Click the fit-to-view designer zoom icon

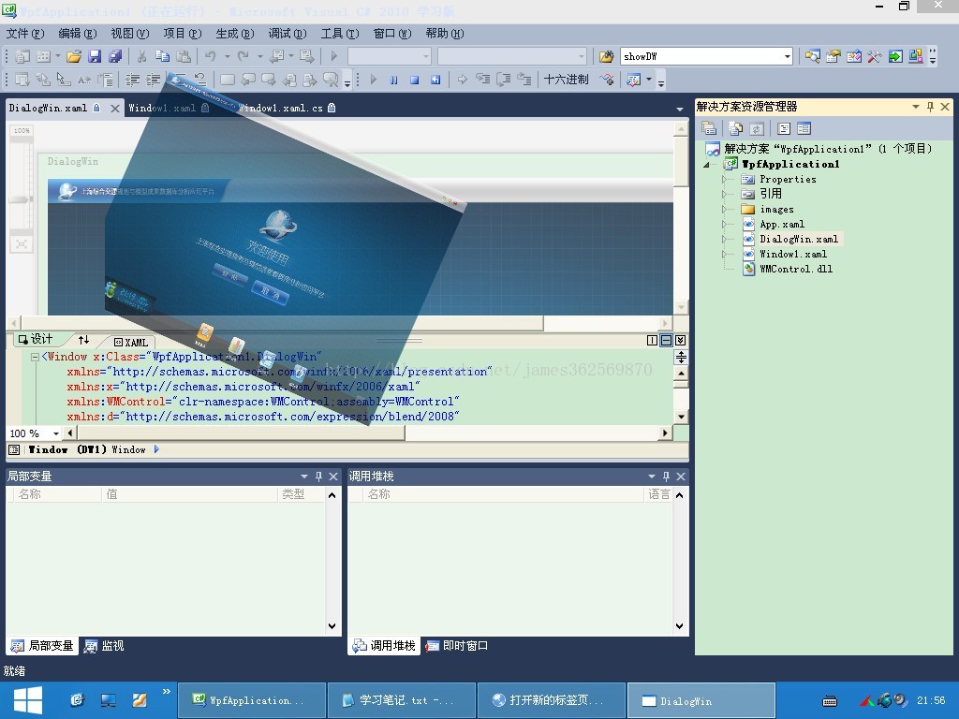(x=22, y=244)
